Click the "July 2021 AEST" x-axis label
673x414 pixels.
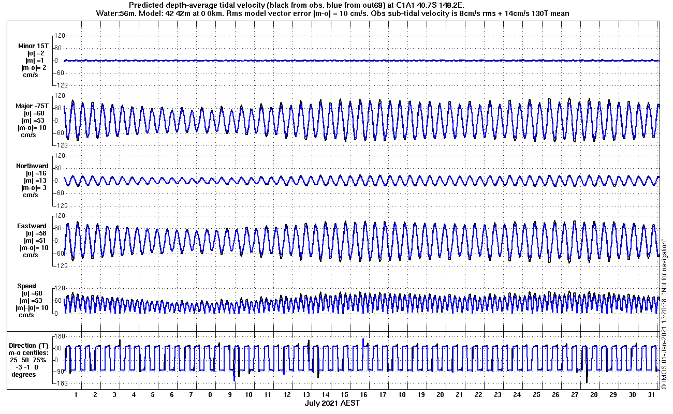pyautogui.click(x=332, y=403)
